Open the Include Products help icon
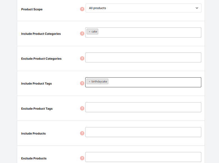Viewport: 219px width, 163px height. tap(82, 133)
